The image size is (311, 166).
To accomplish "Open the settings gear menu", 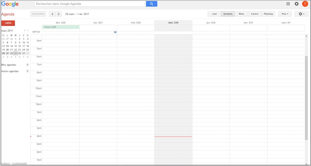I will (301, 14).
